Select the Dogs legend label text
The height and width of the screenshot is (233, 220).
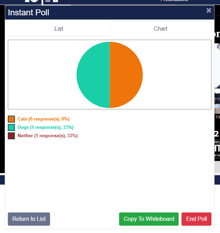click(x=45, y=127)
